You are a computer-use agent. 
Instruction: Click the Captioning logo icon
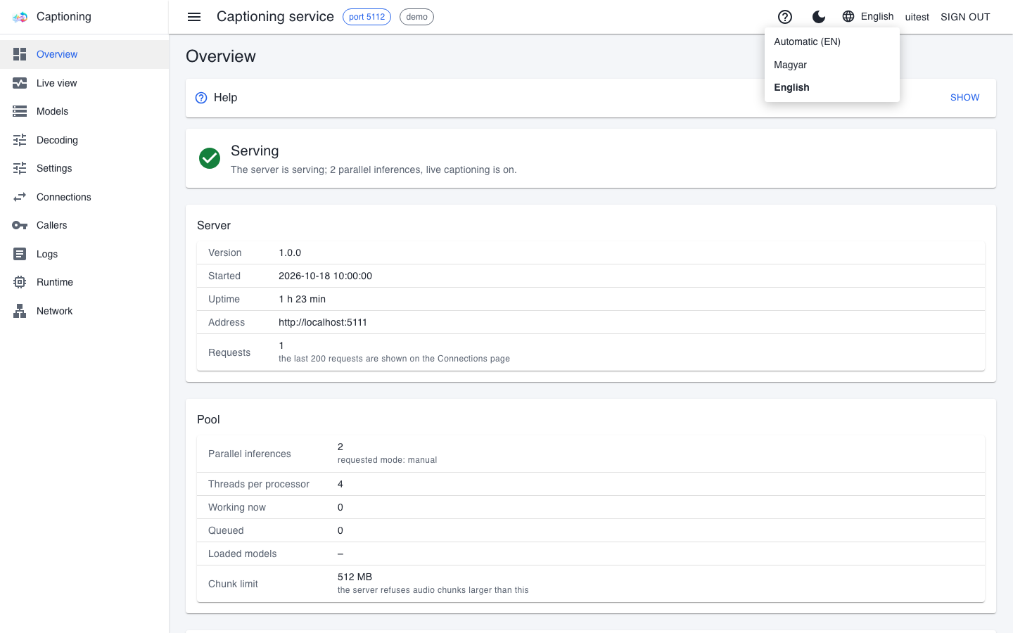click(x=20, y=17)
